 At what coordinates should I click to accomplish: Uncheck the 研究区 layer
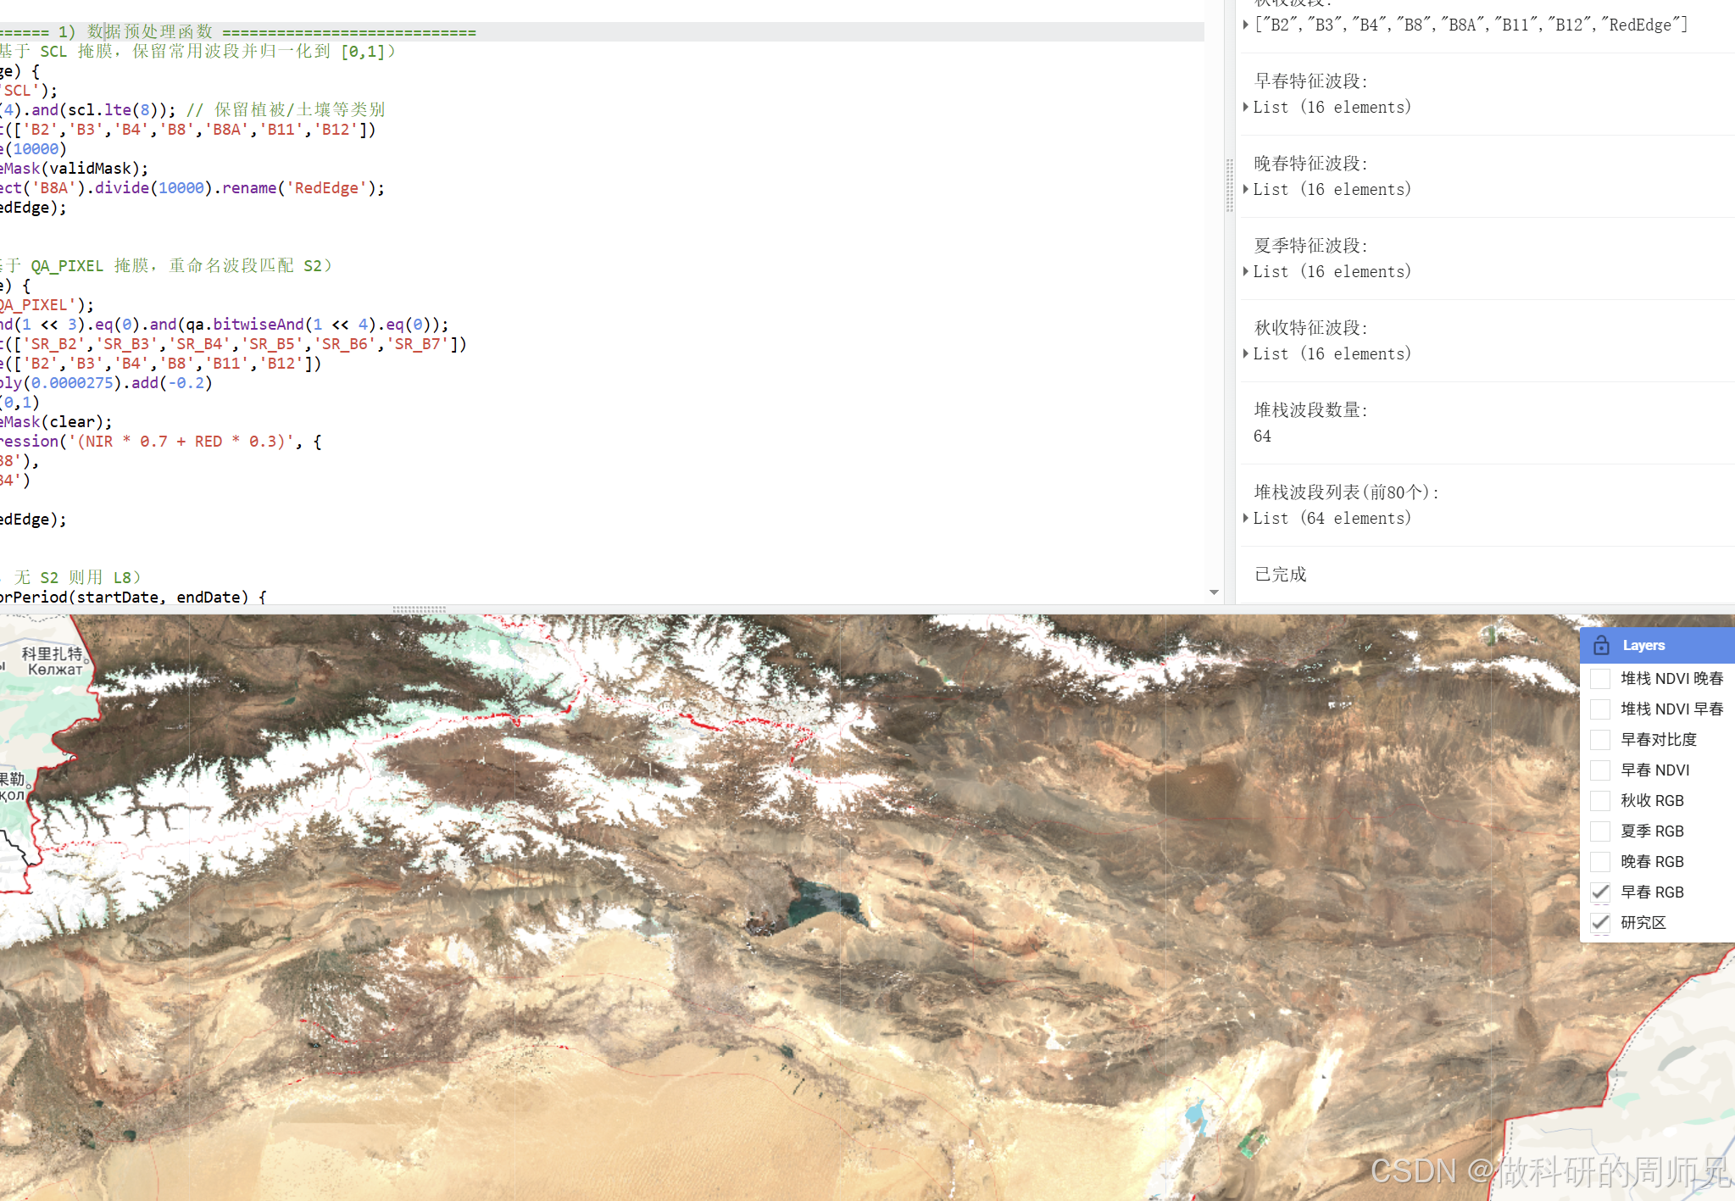[x=1601, y=923]
